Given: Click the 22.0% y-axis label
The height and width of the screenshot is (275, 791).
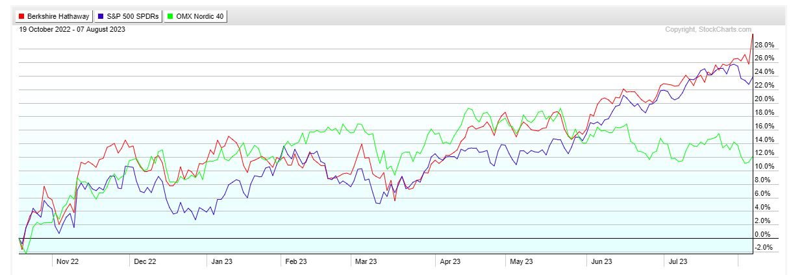Looking at the screenshot, I should coord(765,86).
